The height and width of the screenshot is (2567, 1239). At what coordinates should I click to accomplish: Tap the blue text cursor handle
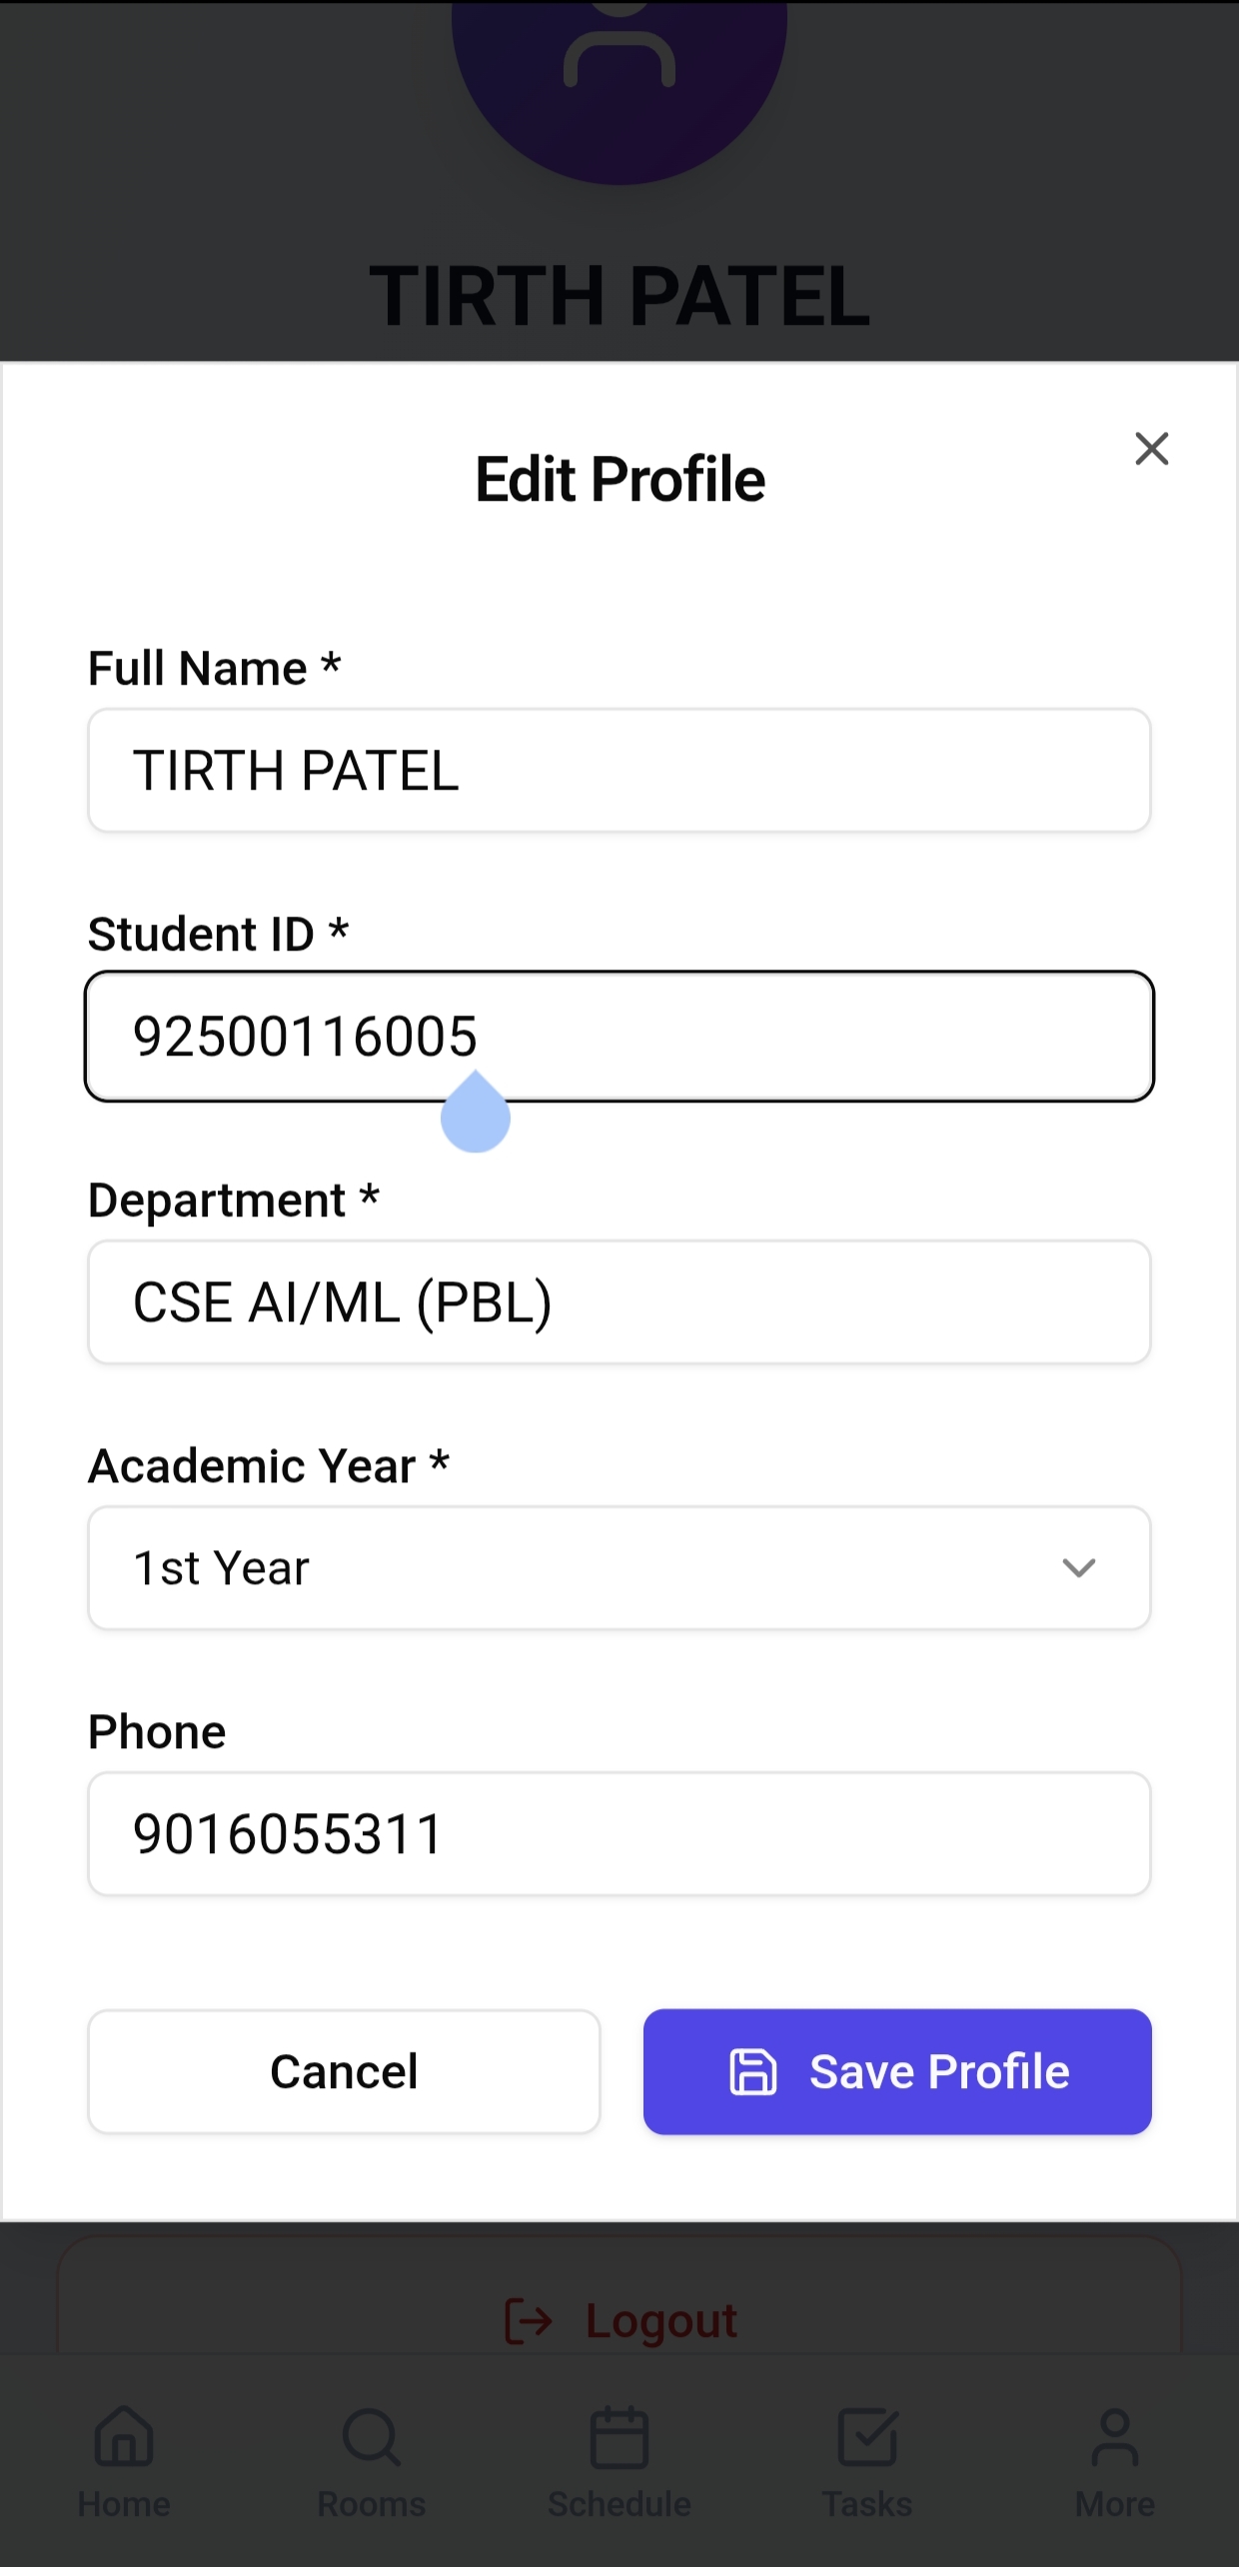click(x=476, y=1118)
